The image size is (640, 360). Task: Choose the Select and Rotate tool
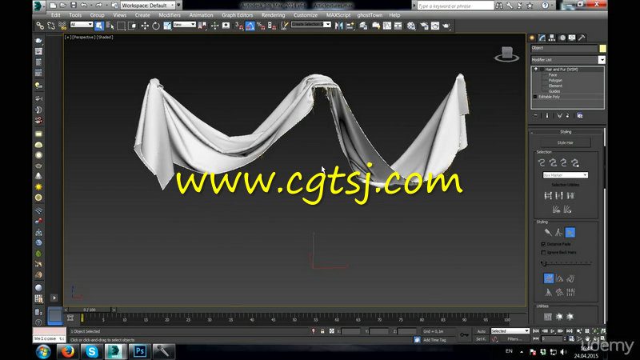pos(156,26)
